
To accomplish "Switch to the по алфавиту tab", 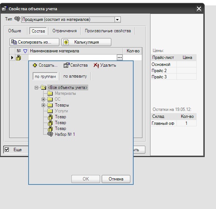I will [x=75, y=76].
